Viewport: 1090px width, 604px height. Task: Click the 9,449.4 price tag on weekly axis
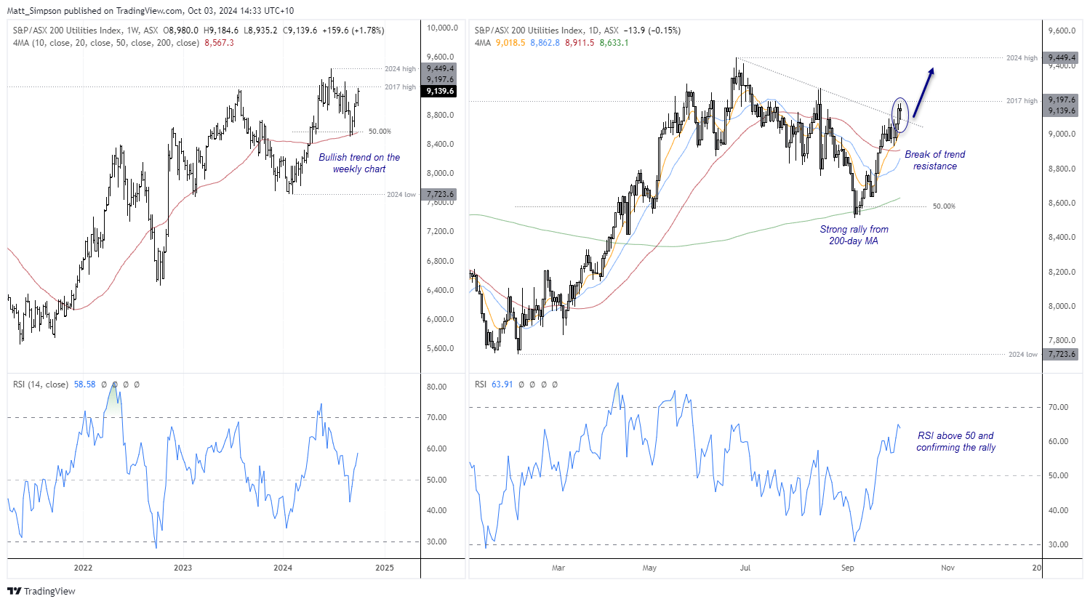441,69
